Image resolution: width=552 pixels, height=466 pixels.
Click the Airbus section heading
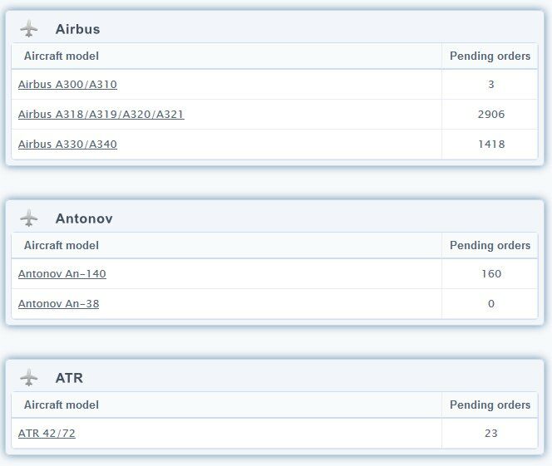click(x=77, y=29)
